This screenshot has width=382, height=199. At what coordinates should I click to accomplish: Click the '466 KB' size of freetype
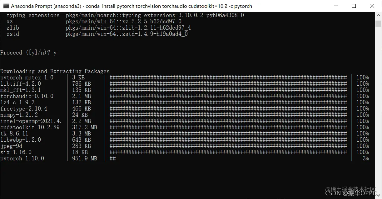coord(82,109)
